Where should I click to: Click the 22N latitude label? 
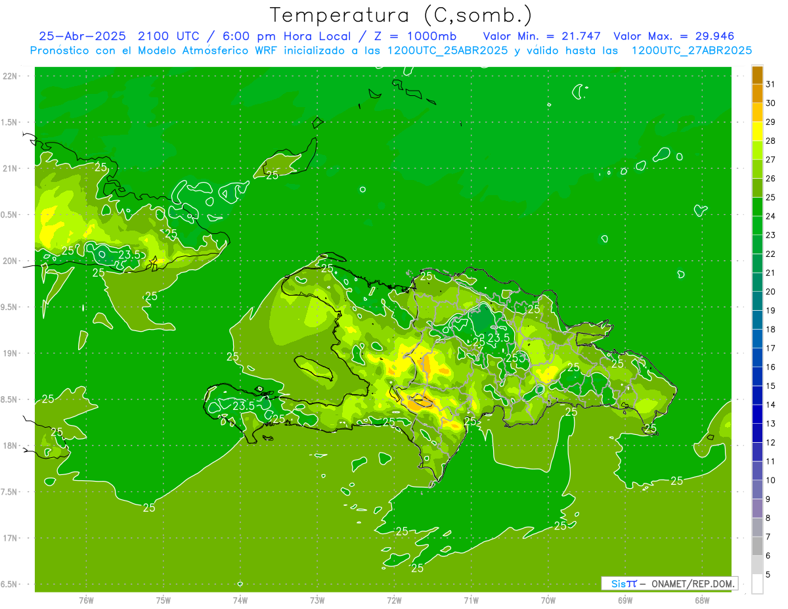click(11, 76)
